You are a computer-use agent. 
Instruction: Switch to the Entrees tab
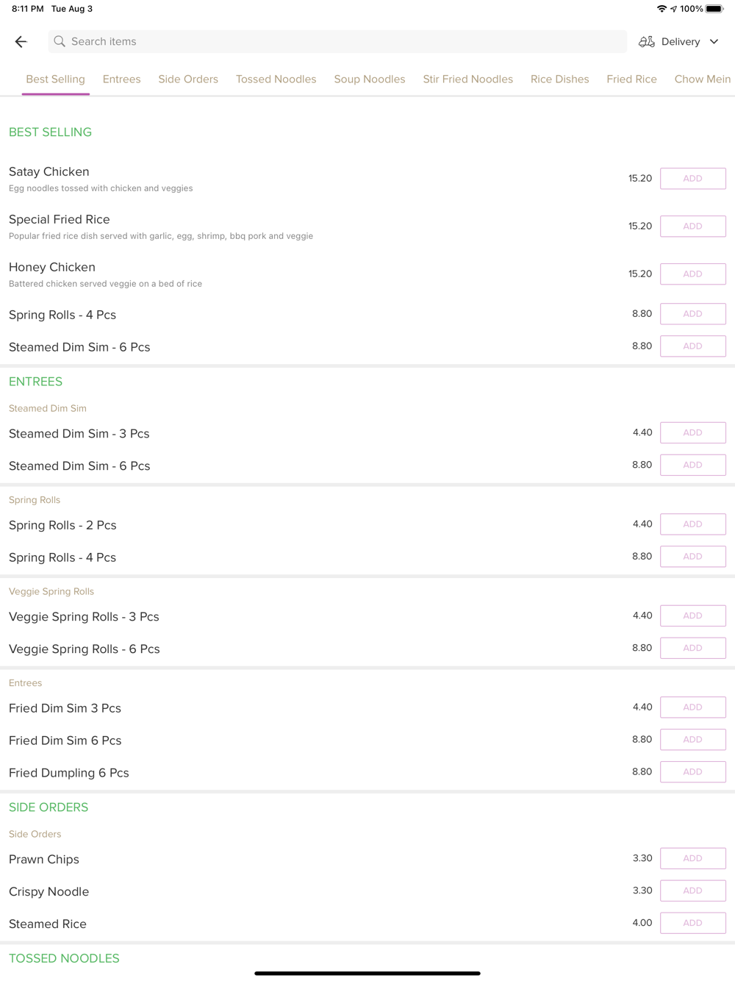point(121,79)
